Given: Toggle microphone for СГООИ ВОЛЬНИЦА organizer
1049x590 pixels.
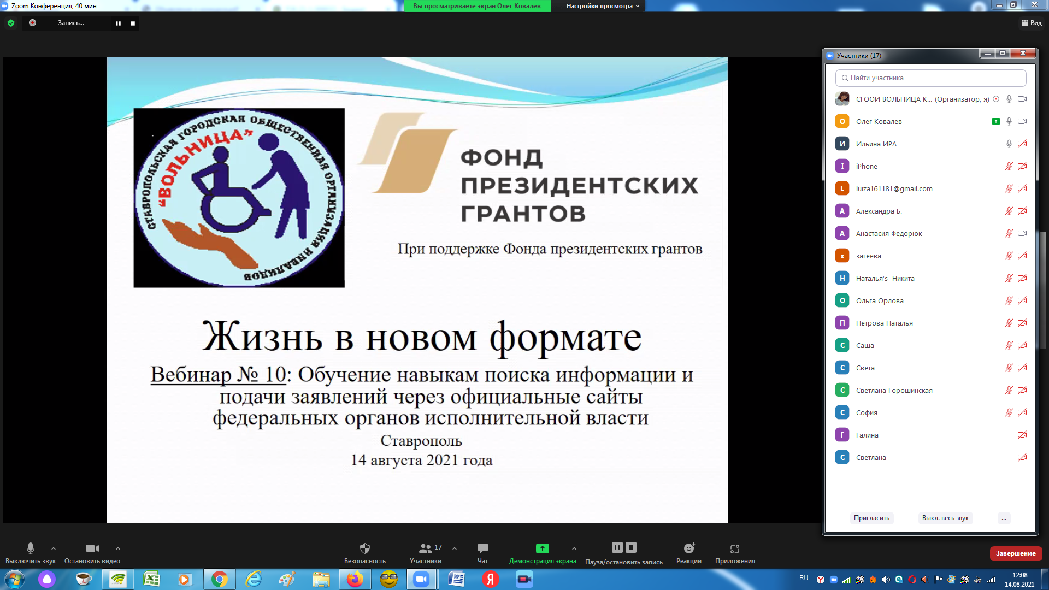Looking at the screenshot, I should click(x=1009, y=99).
